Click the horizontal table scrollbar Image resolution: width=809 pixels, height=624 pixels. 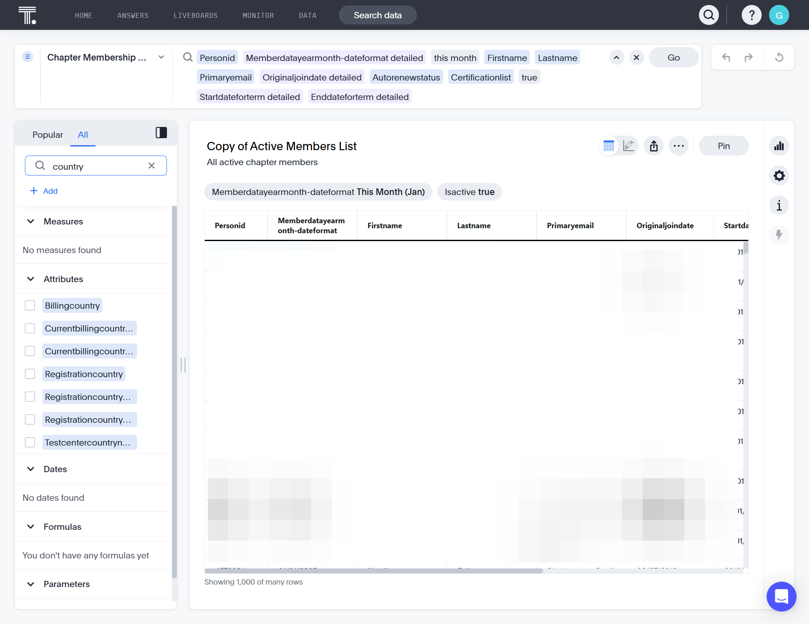point(374,571)
